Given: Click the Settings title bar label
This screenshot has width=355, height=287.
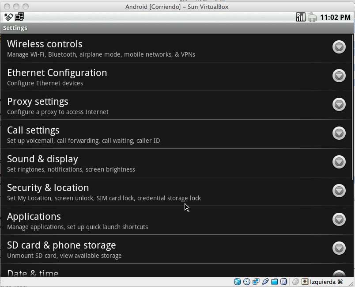Looking at the screenshot, I should pyautogui.click(x=15, y=28).
